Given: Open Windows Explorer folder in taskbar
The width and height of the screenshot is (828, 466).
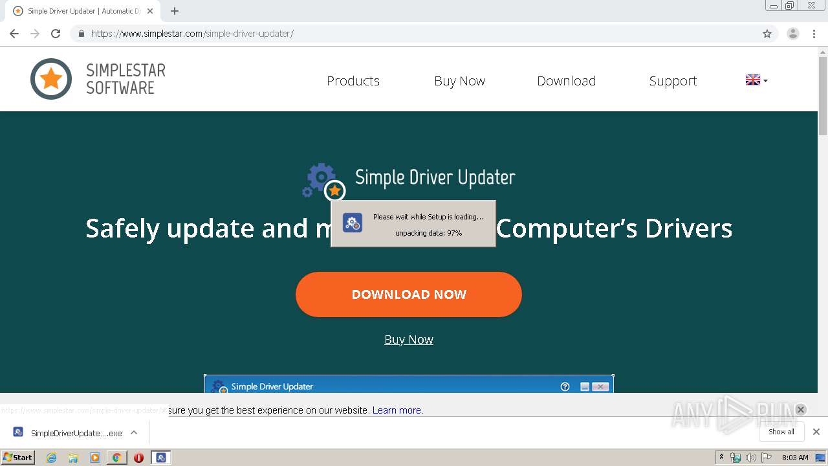Looking at the screenshot, I should pos(73,458).
